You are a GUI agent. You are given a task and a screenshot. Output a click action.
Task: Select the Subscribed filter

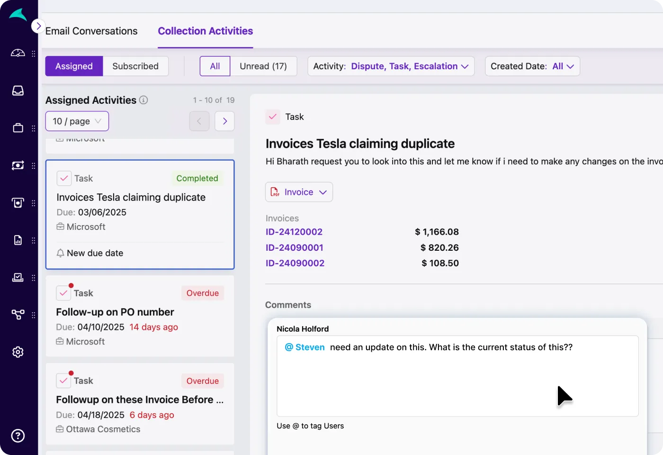click(135, 66)
